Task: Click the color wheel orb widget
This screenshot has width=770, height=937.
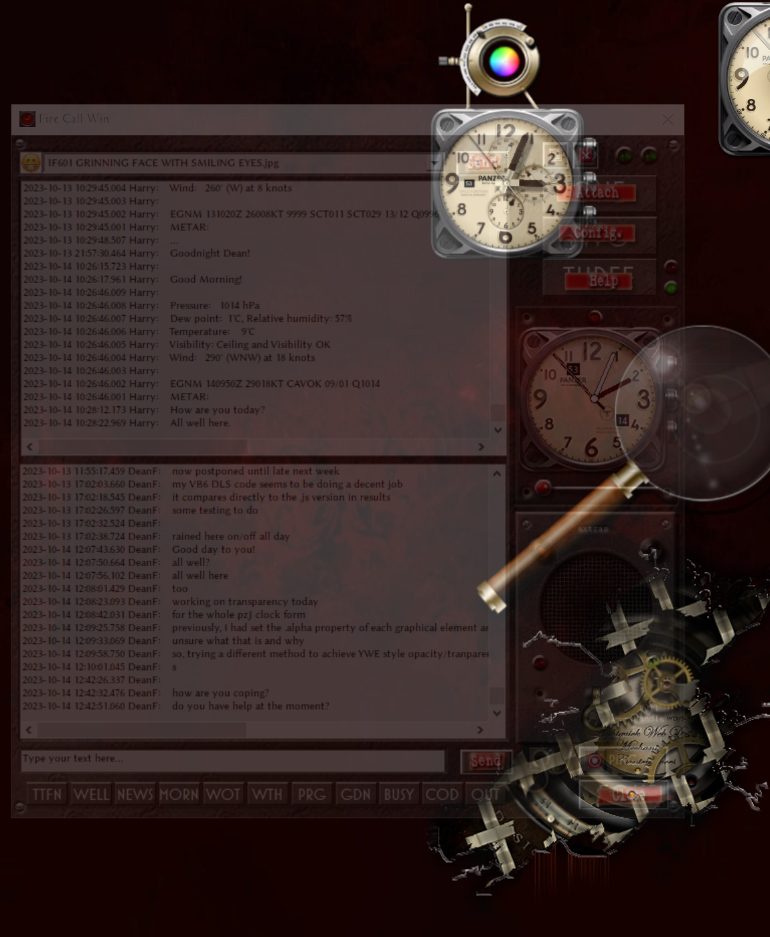Action: pos(504,62)
